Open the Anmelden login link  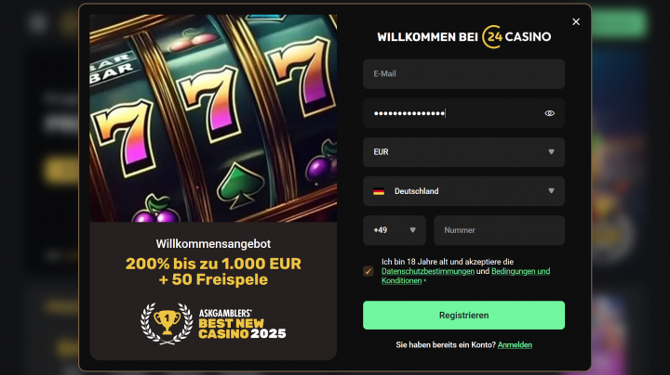click(515, 345)
